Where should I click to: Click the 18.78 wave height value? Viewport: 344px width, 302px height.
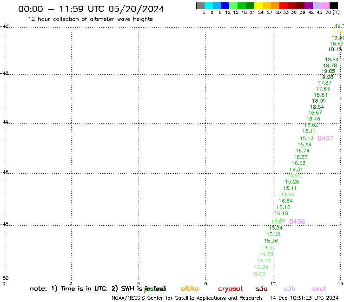pyautogui.click(x=330, y=66)
